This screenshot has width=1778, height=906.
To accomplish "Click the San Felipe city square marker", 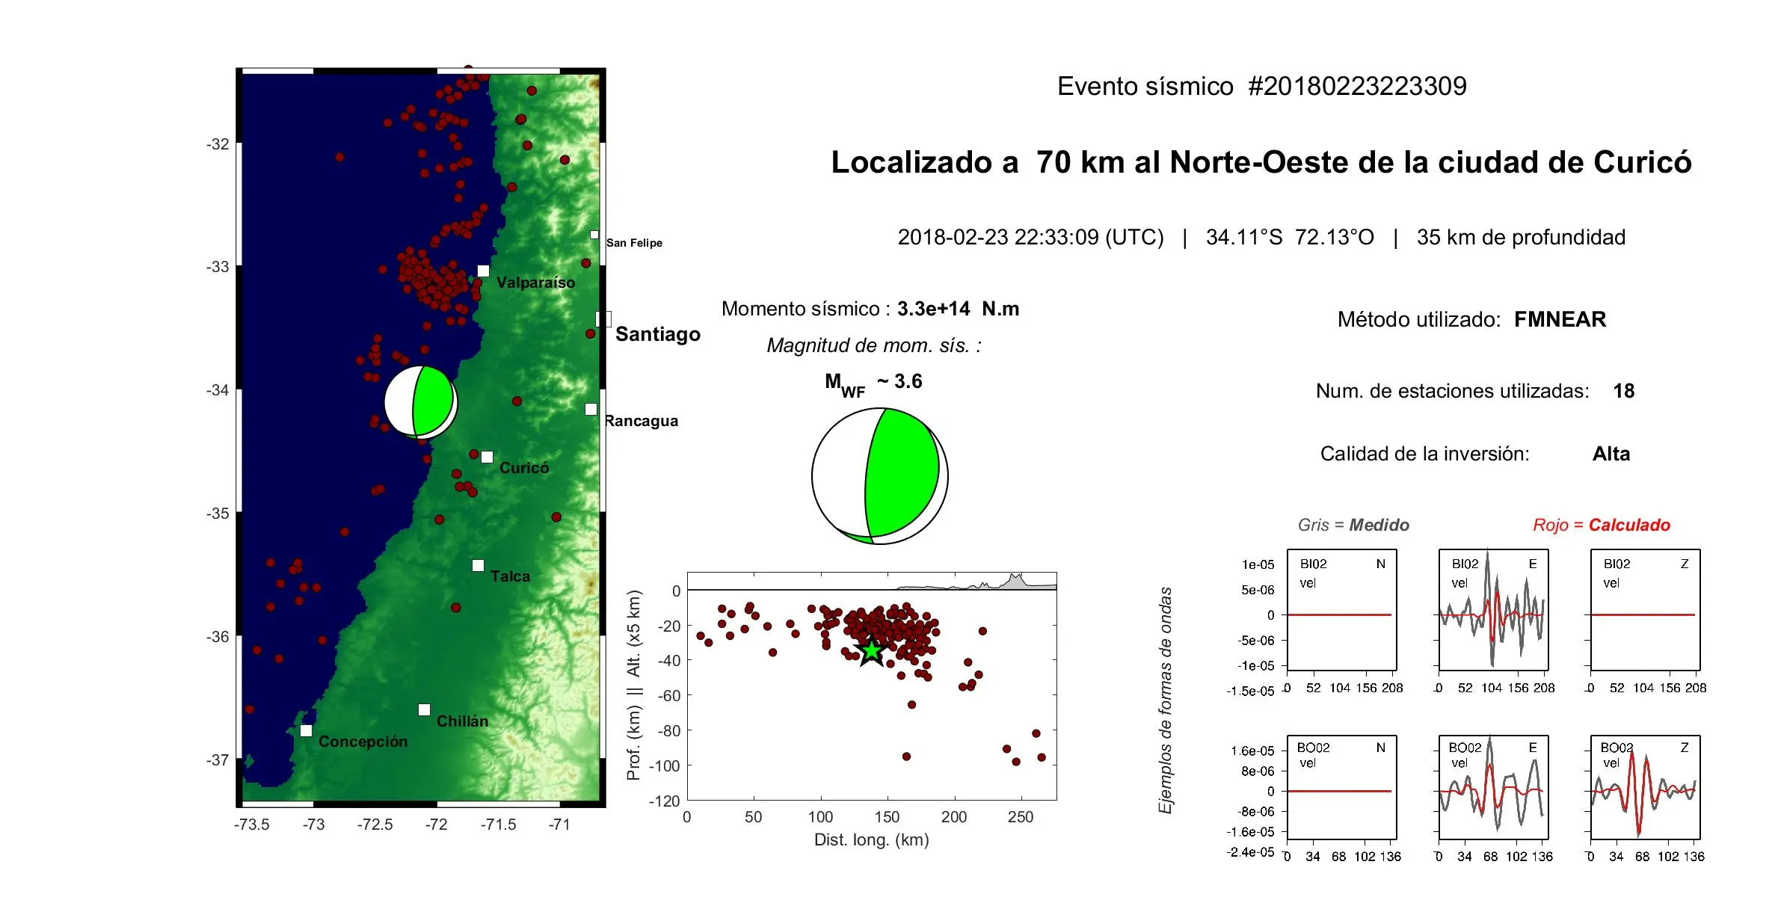I will 594,235.
